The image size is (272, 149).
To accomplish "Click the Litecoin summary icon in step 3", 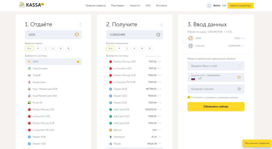I will pos(190,46).
